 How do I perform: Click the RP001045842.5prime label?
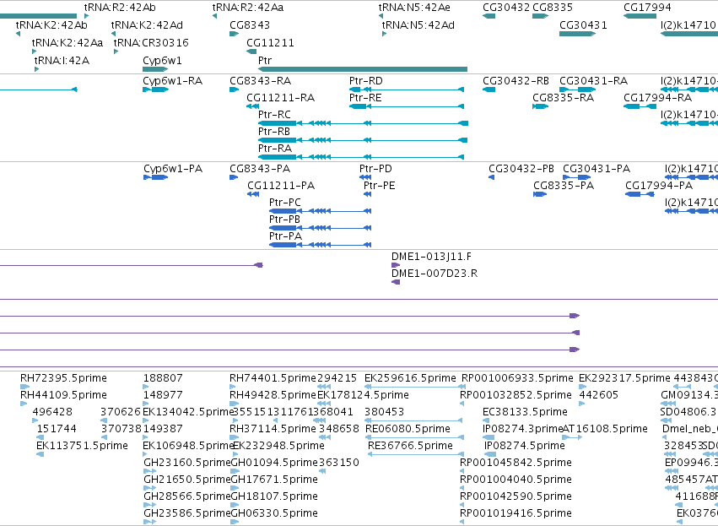[516, 463]
